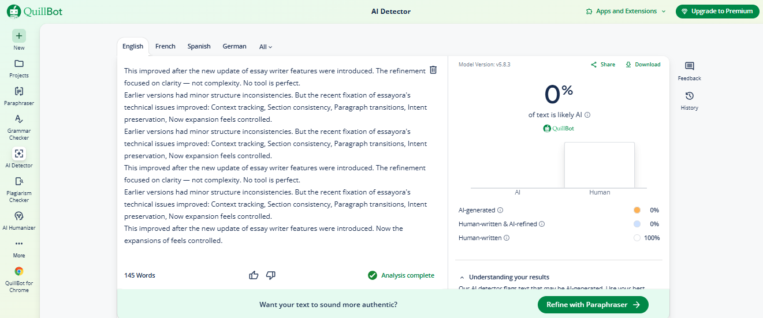Switch to the English tab
The image size is (763, 318).
133,46
